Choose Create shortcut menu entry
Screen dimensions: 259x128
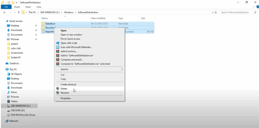[x=89, y=84]
